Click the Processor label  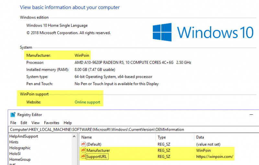click(35, 63)
